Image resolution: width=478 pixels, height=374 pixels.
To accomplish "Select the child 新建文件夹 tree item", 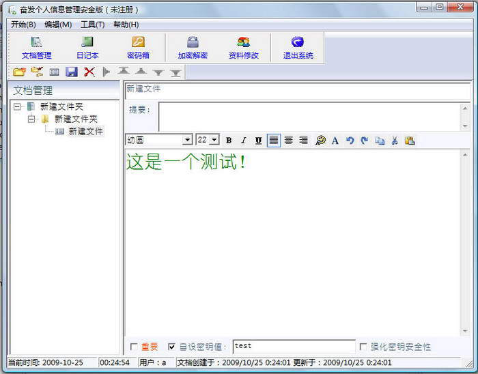I will click(76, 119).
